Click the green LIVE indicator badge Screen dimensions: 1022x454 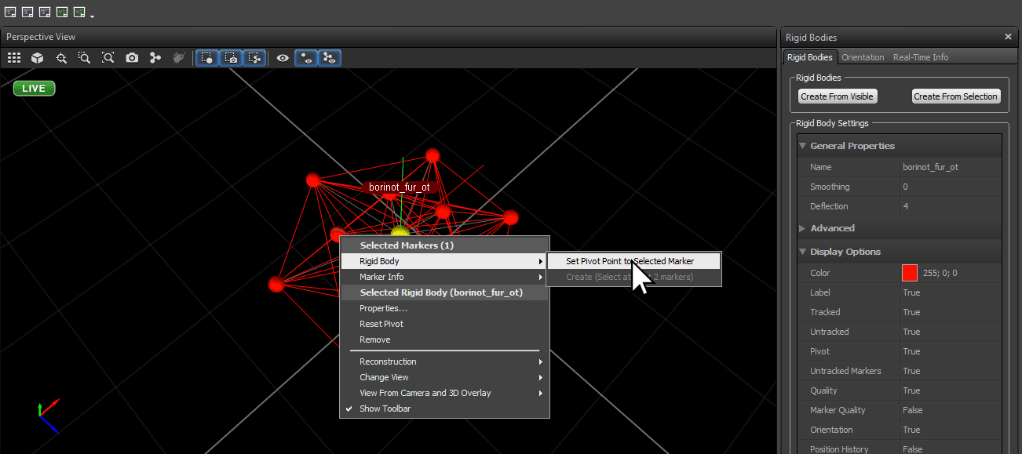click(34, 89)
